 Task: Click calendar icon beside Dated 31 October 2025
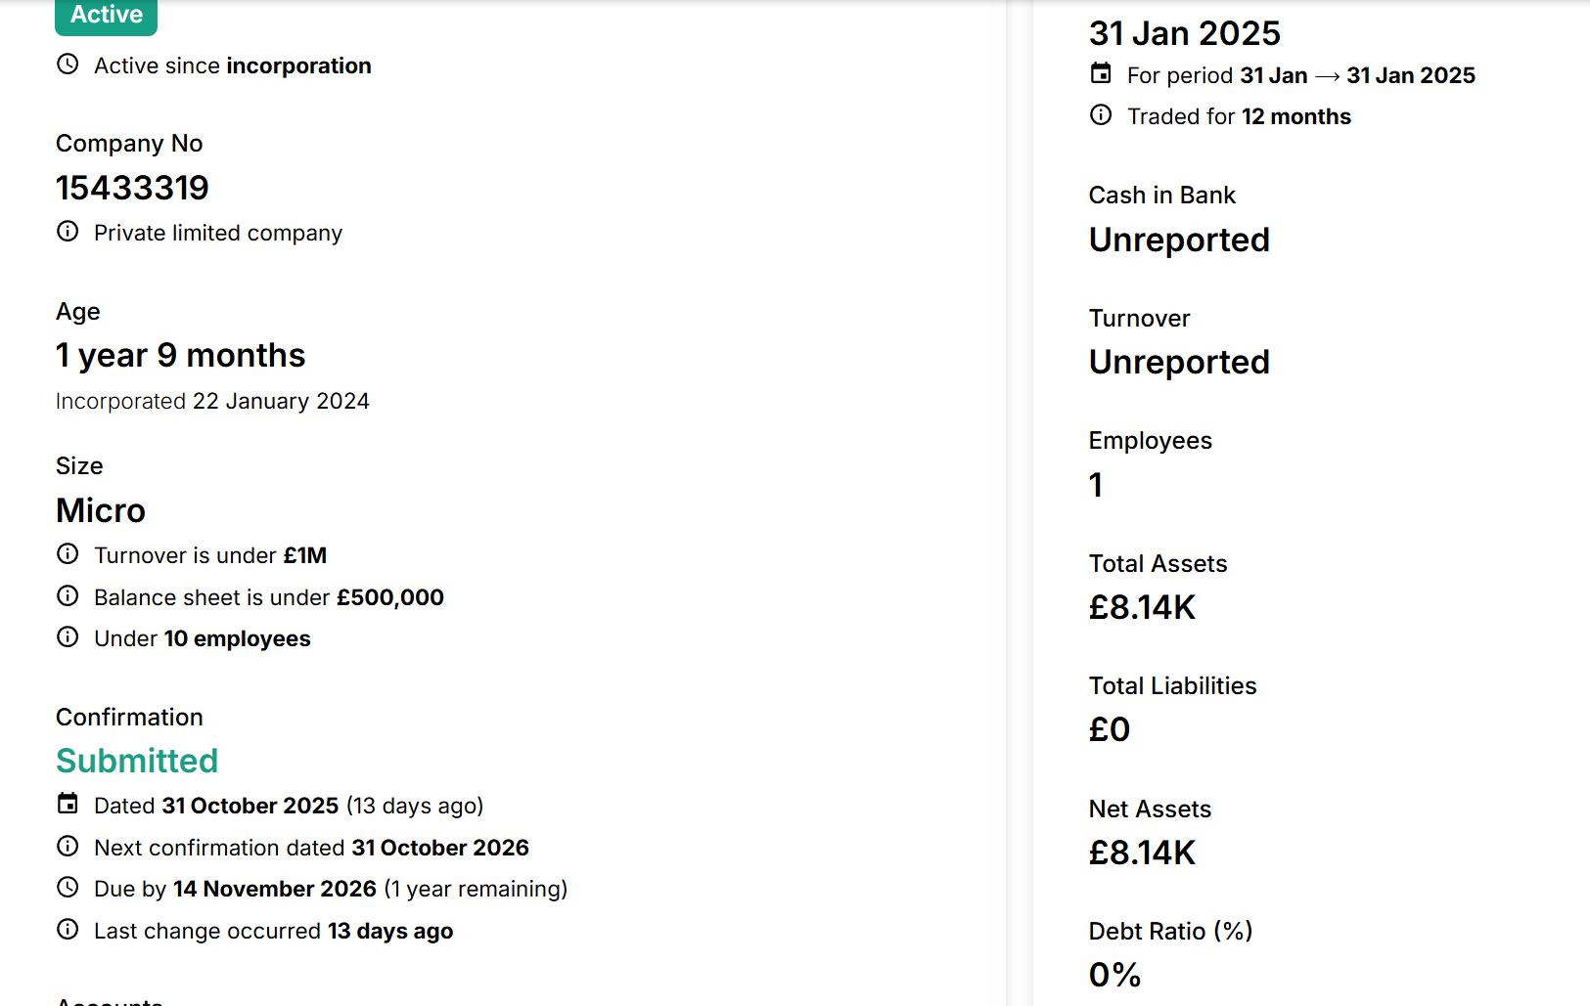pyautogui.click(x=68, y=804)
